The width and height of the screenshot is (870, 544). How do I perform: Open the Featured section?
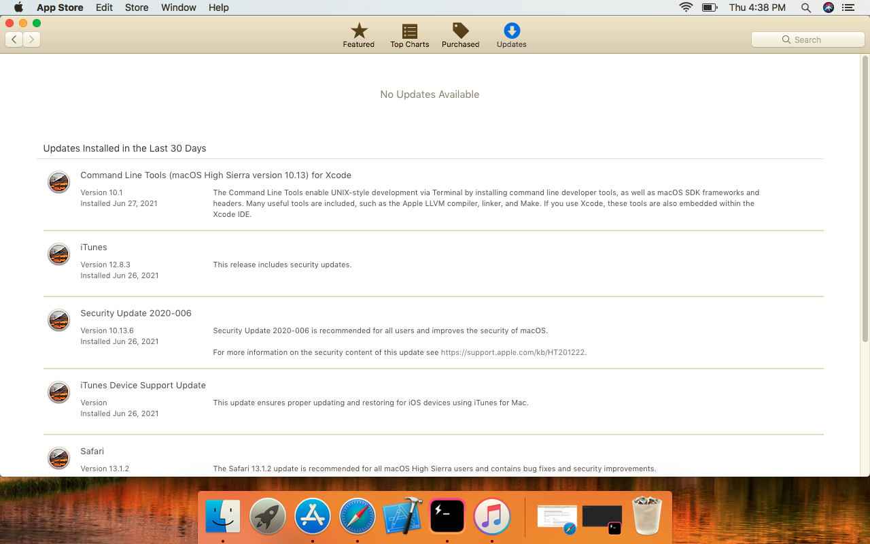click(x=359, y=35)
